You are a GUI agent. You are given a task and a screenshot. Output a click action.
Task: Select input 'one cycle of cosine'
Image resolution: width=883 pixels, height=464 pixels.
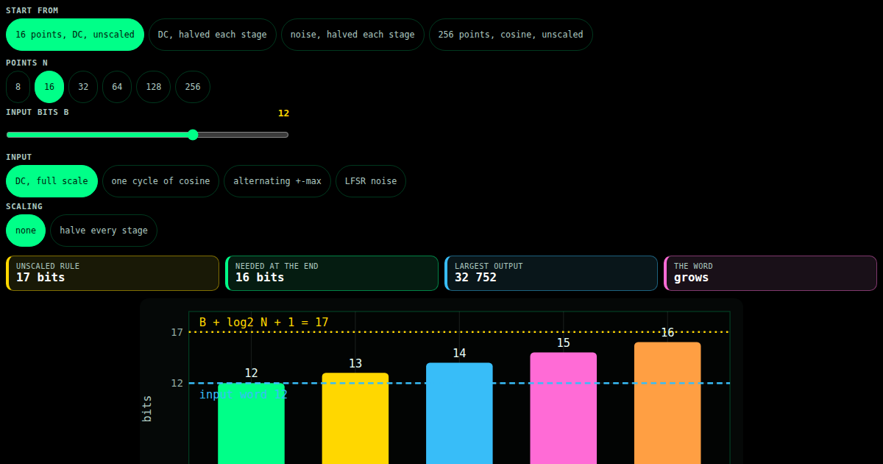pos(160,181)
